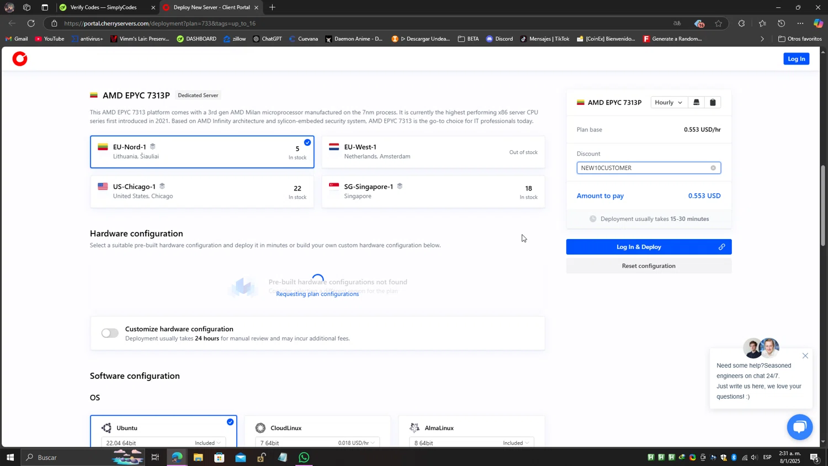Toggle Customize hardware configuration switch
Image resolution: width=828 pixels, height=466 pixels.
point(110,333)
